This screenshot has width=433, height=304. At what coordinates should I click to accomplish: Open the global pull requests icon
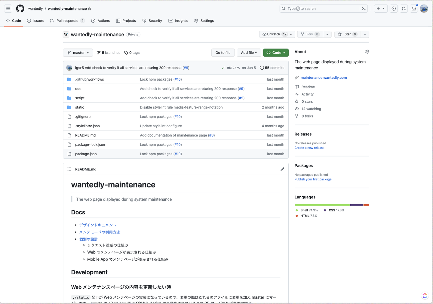[404, 9]
